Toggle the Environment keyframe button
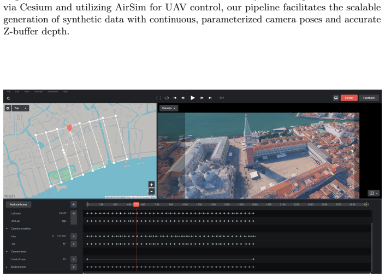This screenshot has width=385, height=277. tap(74, 267)
